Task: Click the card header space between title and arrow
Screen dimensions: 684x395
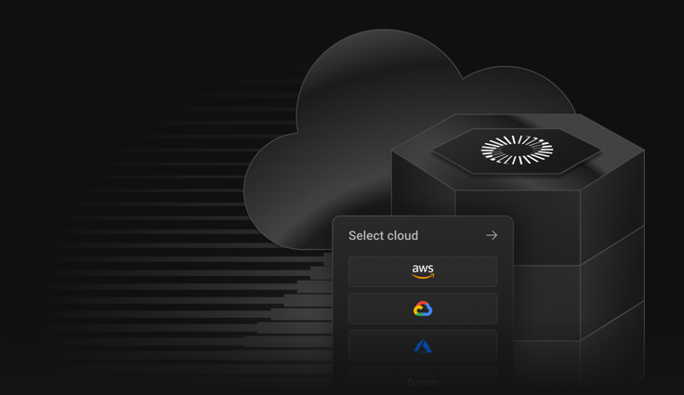Action: coord(452,236)
